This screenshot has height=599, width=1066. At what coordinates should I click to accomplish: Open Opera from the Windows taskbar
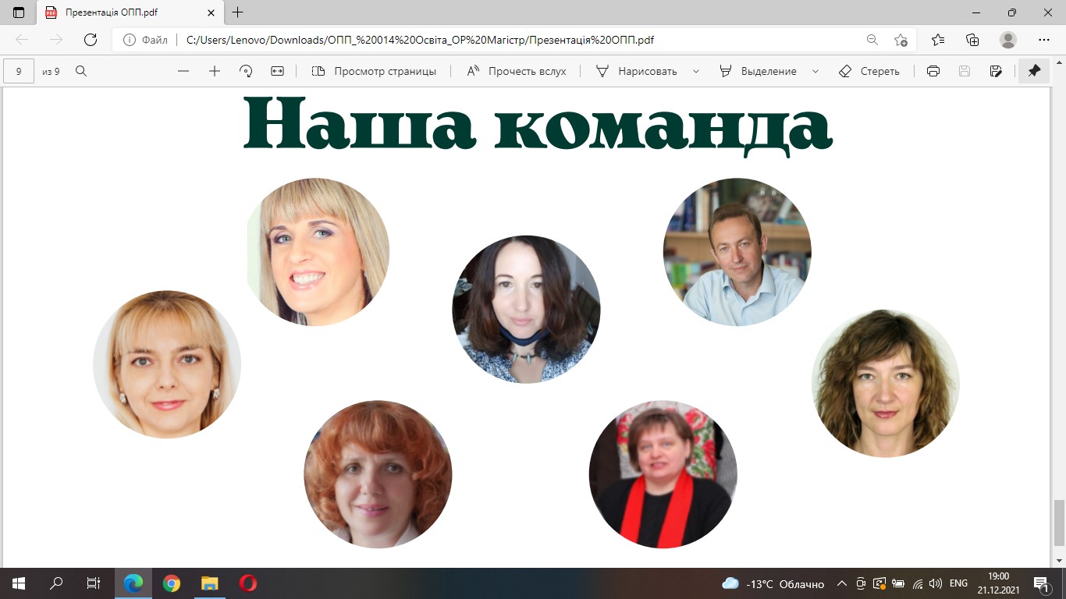[x=248, y=583]
